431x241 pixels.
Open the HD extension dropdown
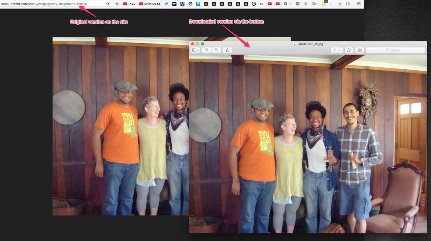[x=315, y=4]
